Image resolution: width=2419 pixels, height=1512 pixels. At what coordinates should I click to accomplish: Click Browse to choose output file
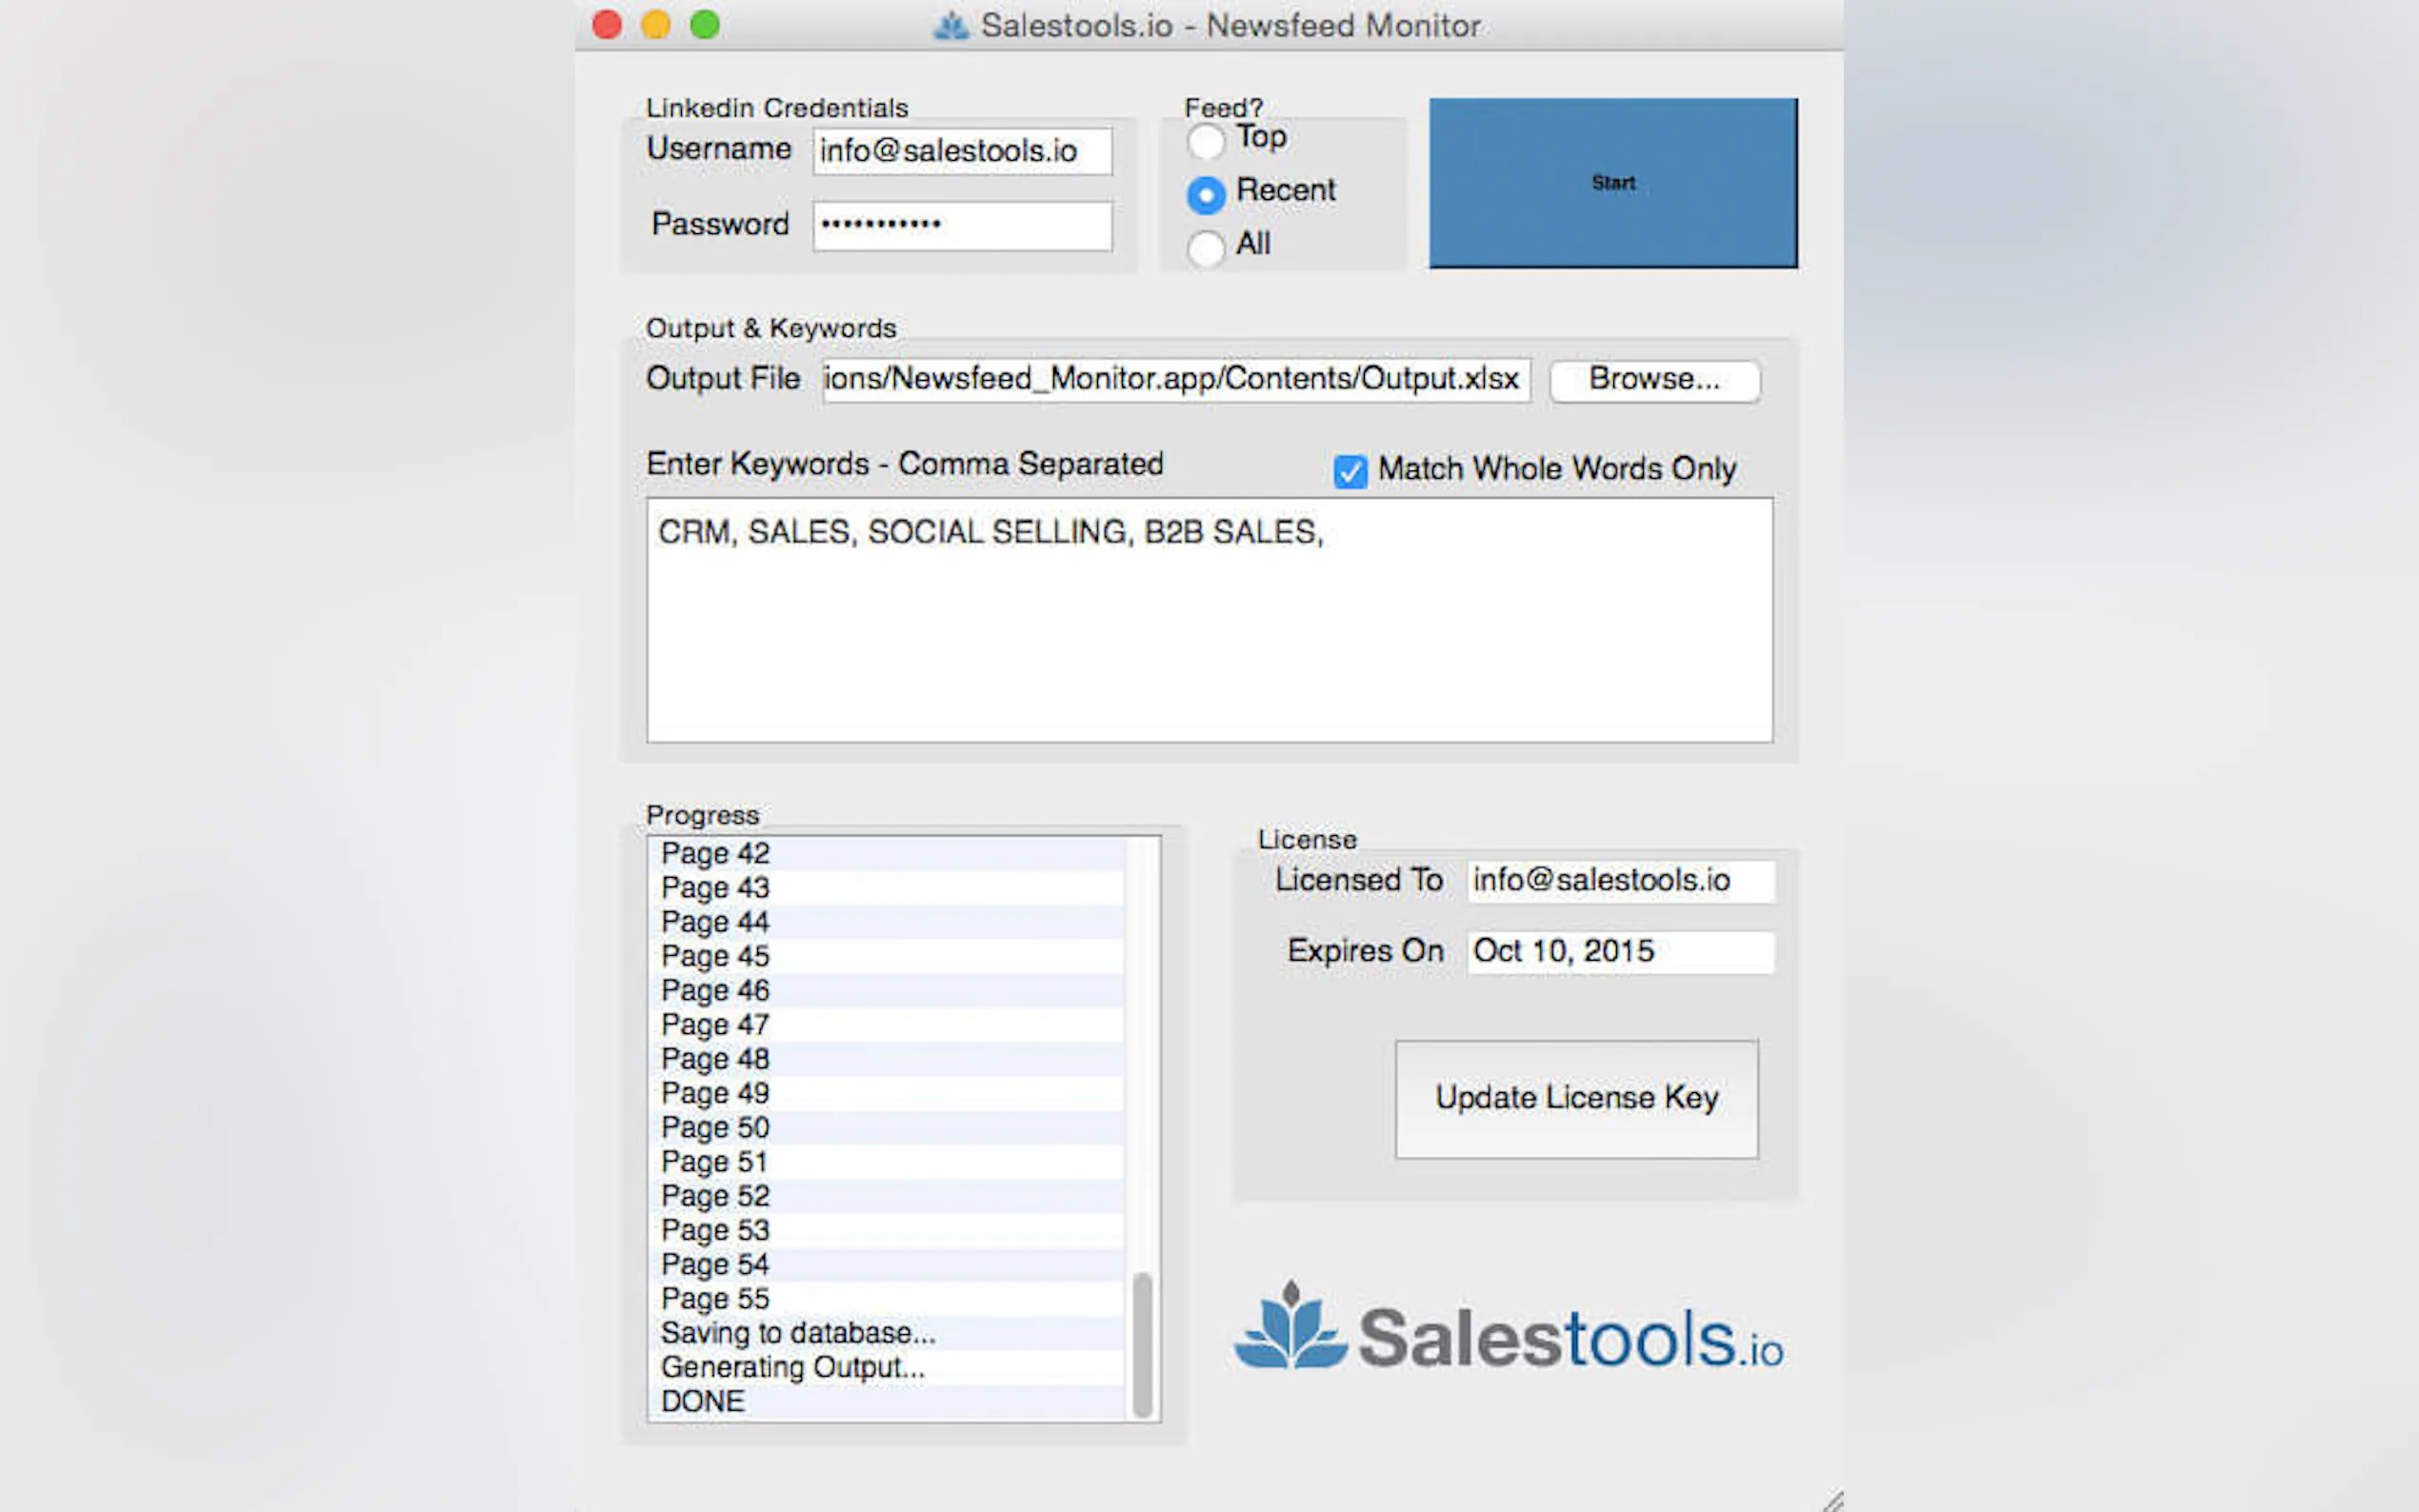coord(1654,380)
